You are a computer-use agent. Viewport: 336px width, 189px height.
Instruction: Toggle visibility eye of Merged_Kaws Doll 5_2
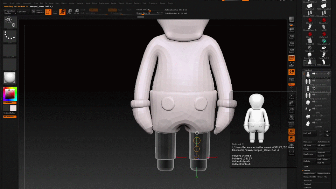[x=328, y=74]
